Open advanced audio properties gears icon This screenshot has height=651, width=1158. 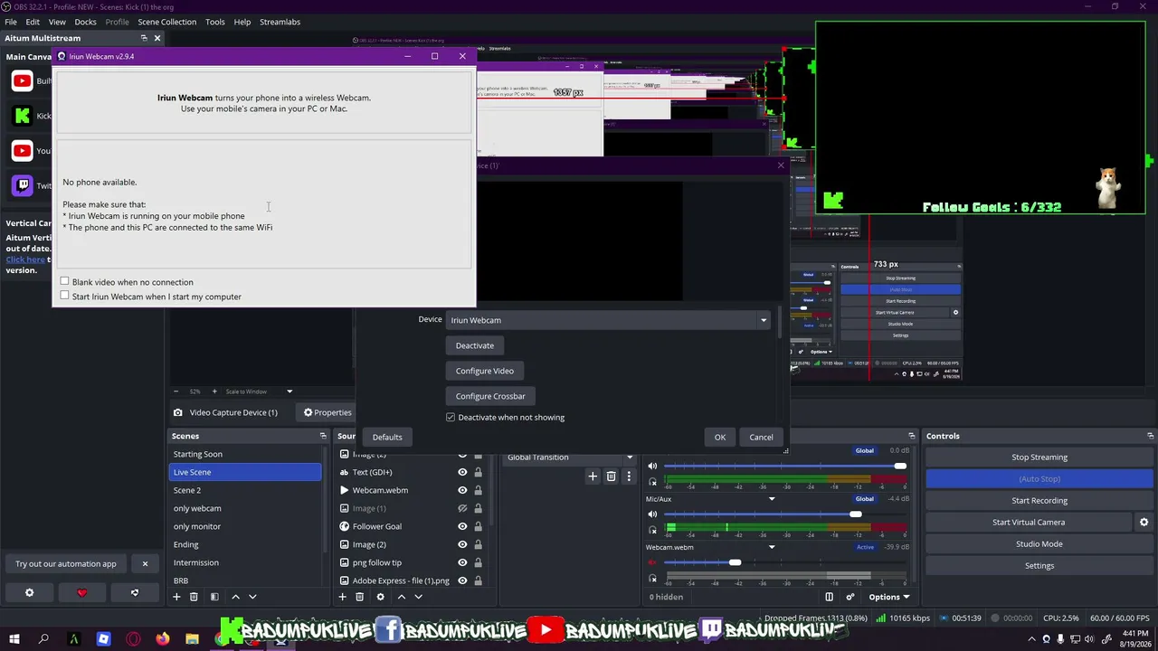[x=850, y=597]
